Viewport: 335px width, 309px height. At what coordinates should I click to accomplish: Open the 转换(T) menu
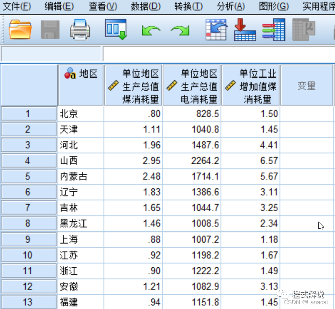pos(188,6)
